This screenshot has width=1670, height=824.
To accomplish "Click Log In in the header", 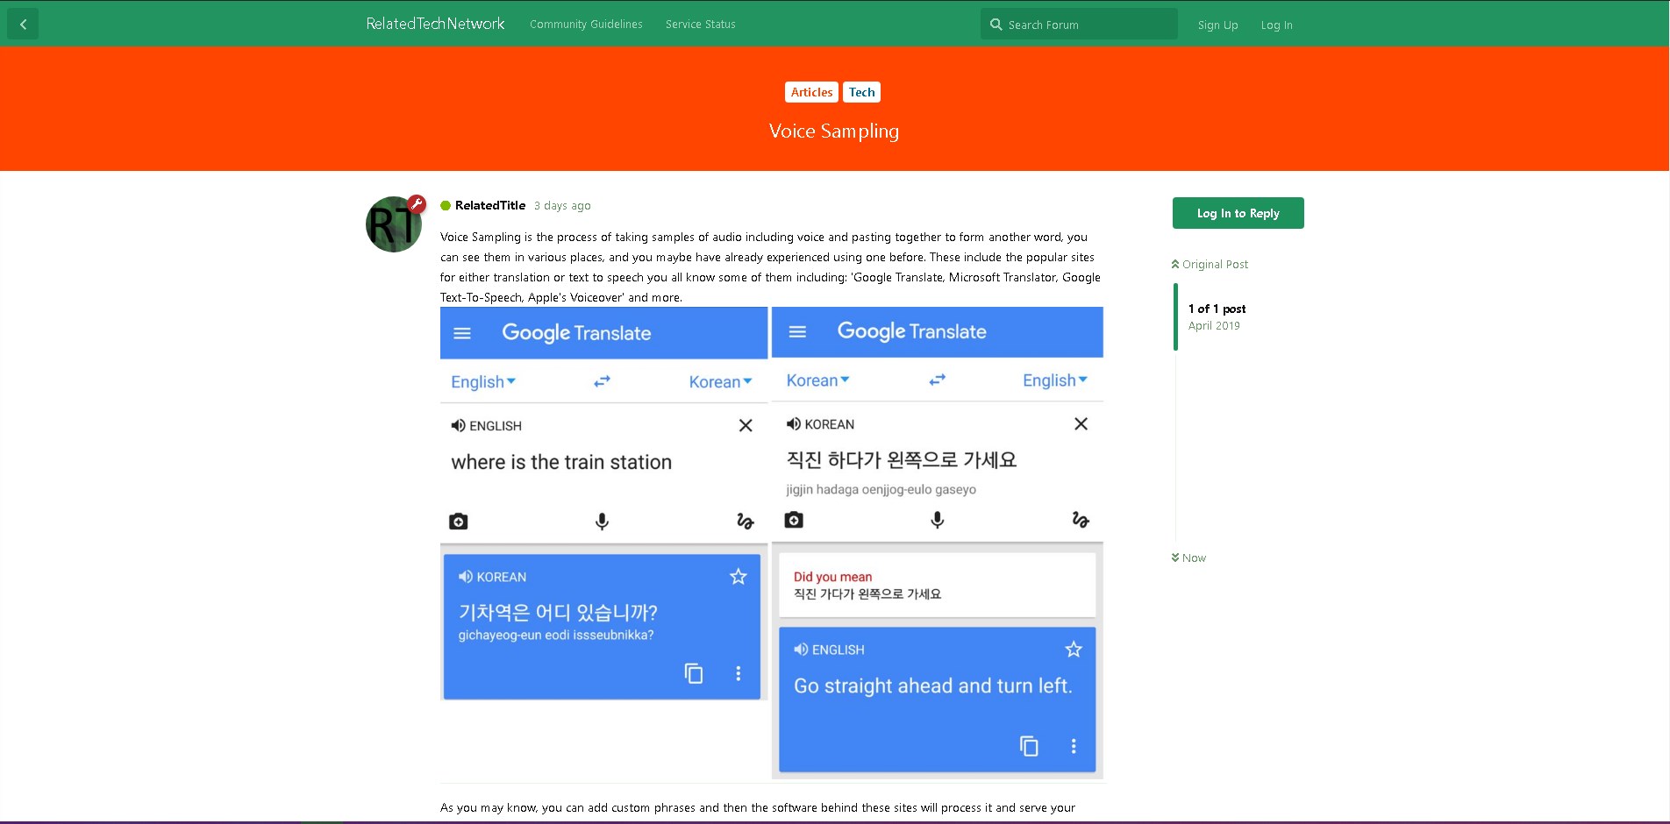I will 1277,25.
